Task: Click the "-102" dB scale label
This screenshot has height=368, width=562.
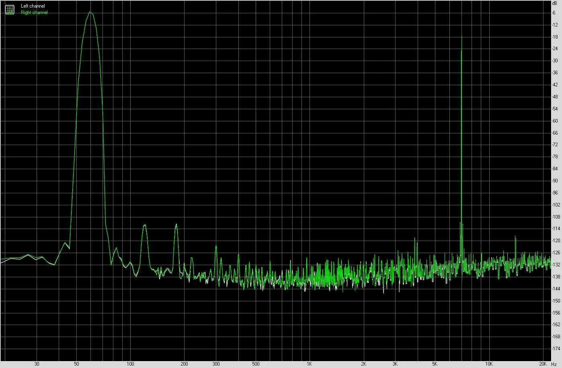Action: (556, 205)
